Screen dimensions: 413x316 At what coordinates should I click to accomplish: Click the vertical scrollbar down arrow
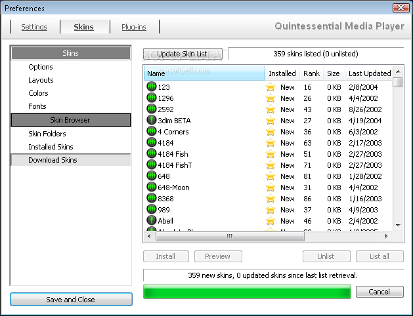pyautogui.click(x=398, y=226)
